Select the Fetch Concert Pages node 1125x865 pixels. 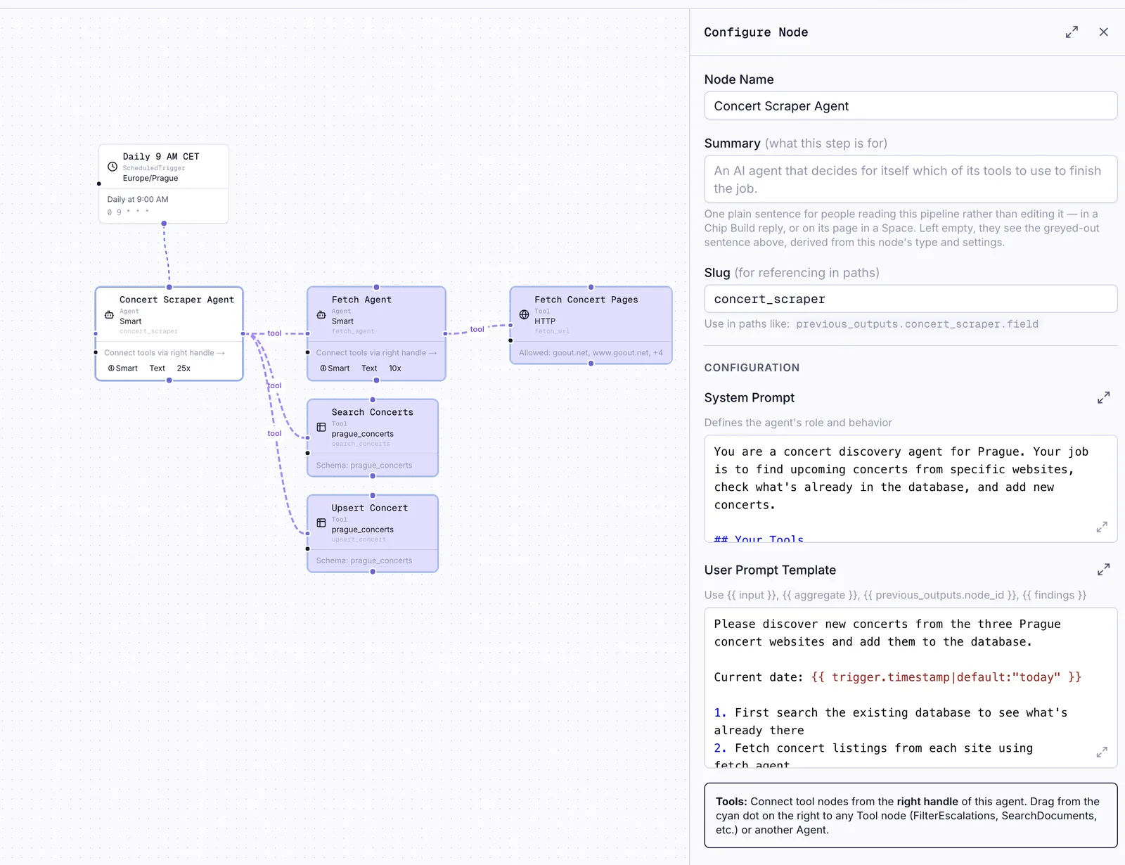point(591,325)
